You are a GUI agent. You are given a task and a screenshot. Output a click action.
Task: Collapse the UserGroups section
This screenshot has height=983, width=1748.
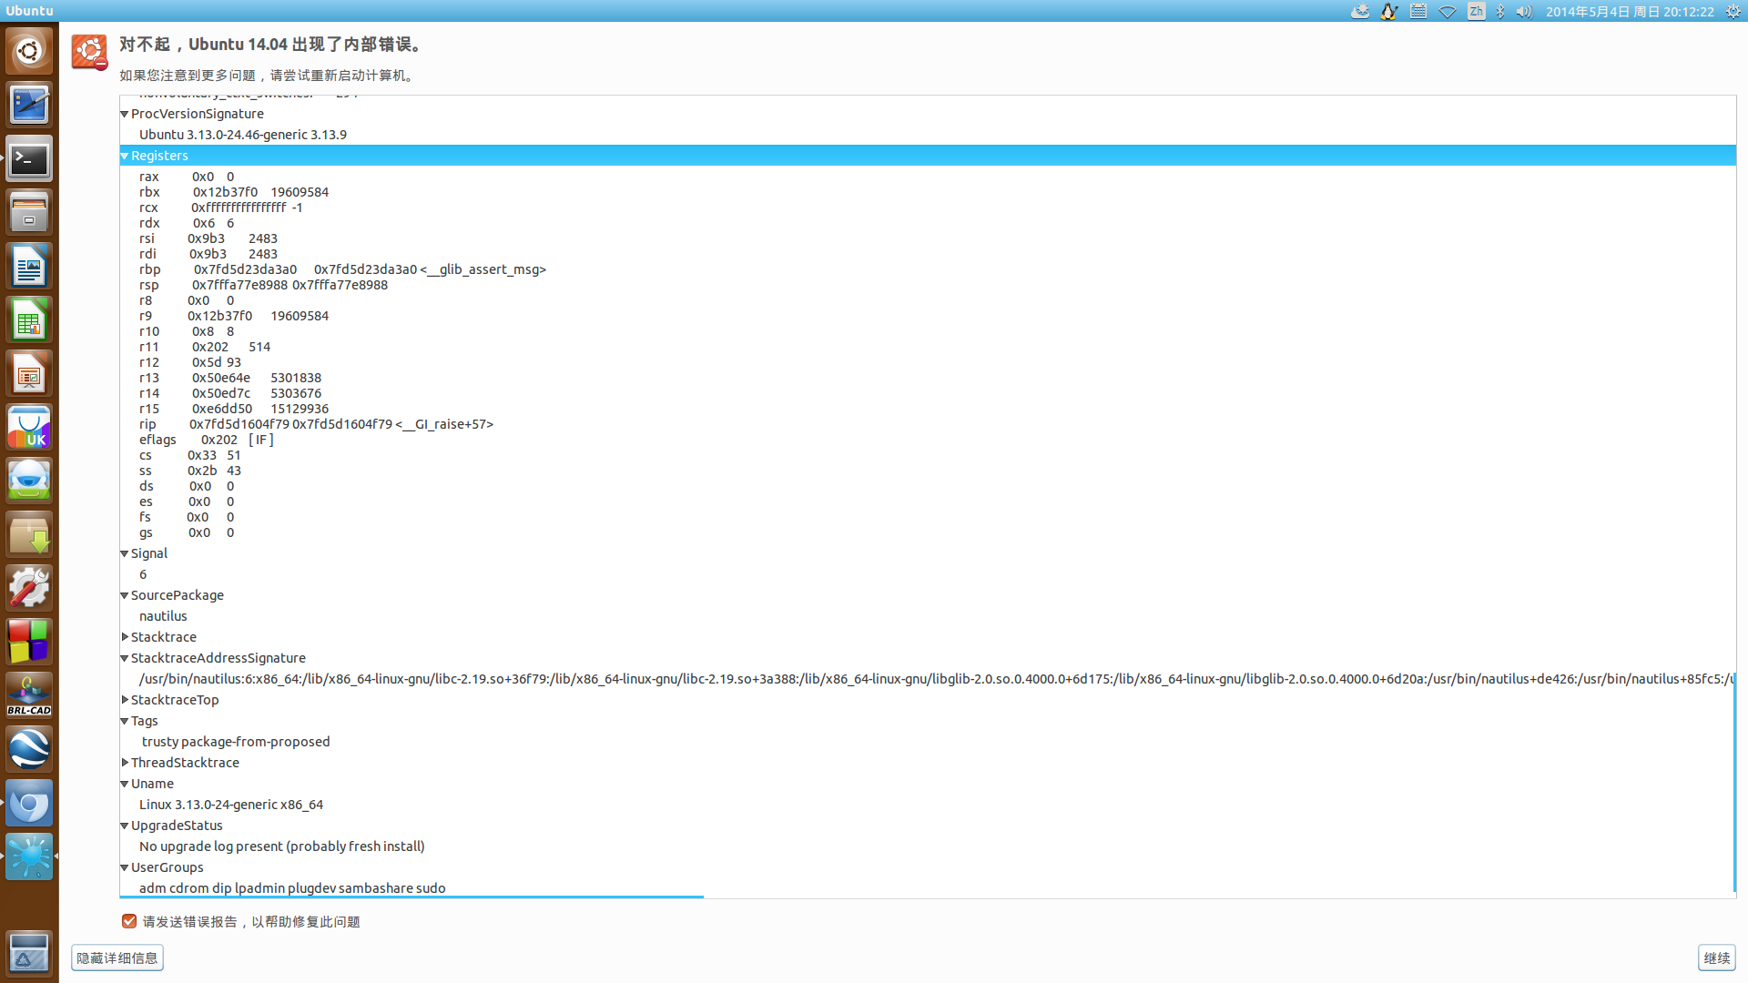click(125, 867)
